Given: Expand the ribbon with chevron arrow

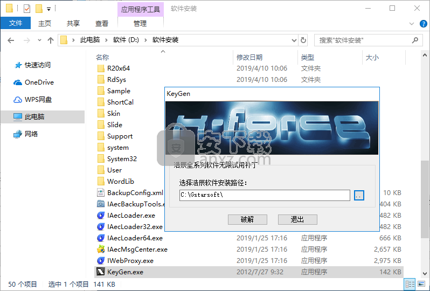Looking at the screenshot, I should 411,24.
